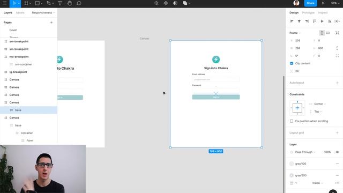Image resolution: width=343 pixels, height=193 pixels.
Task: Open the Frame type dropdown
Action: click(x=295, y=33)
